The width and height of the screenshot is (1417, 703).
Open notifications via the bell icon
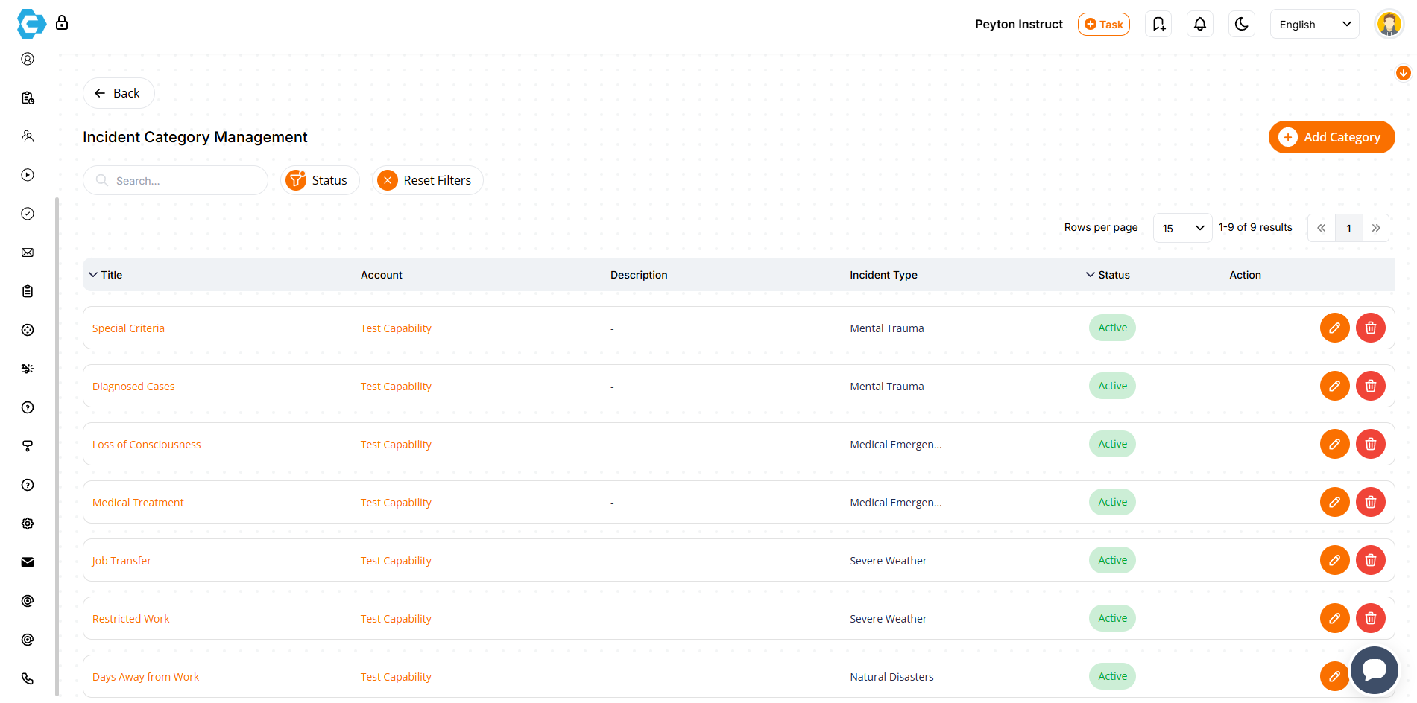pos(1200,24)
